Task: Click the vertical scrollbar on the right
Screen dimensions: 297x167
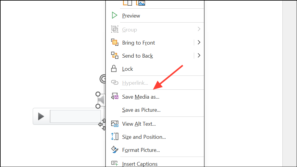Action: coord(290,83)
